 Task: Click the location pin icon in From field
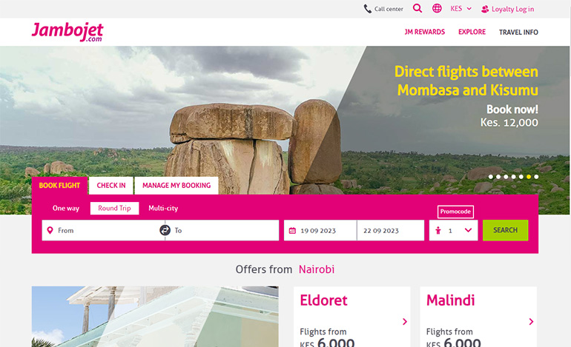50,230
